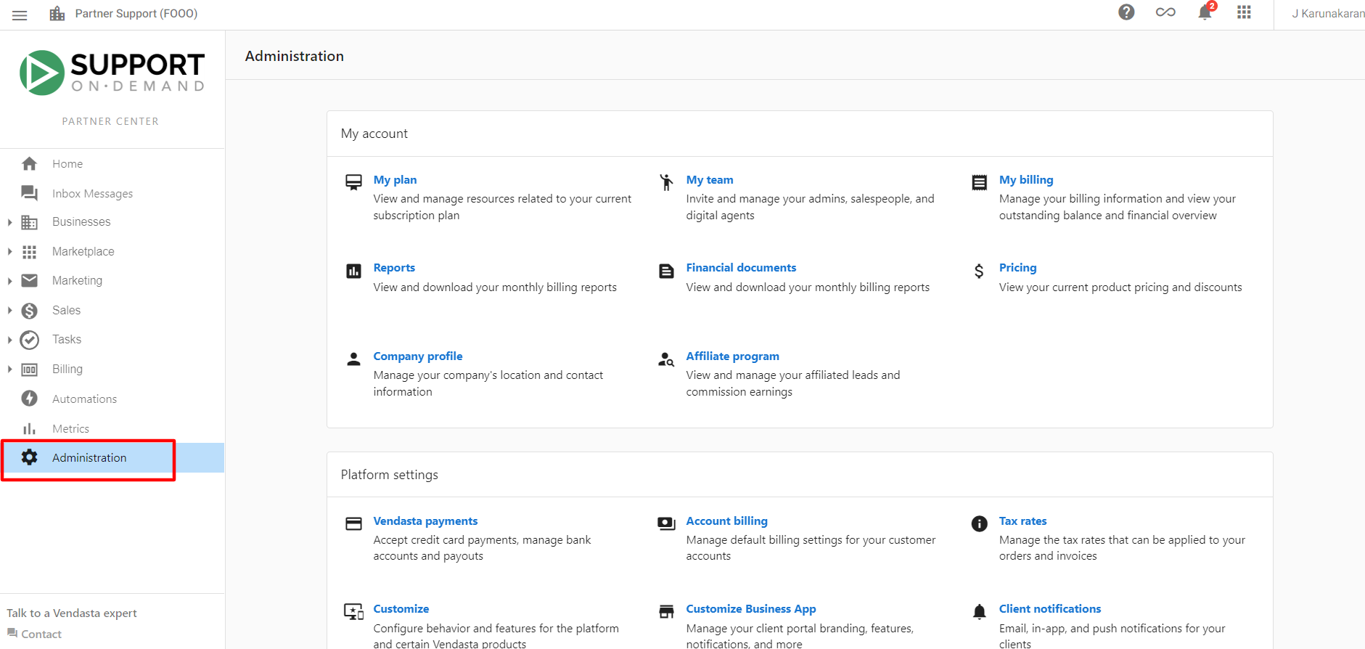
Task: Open the Customize link
Action: (x=401, y=609)
